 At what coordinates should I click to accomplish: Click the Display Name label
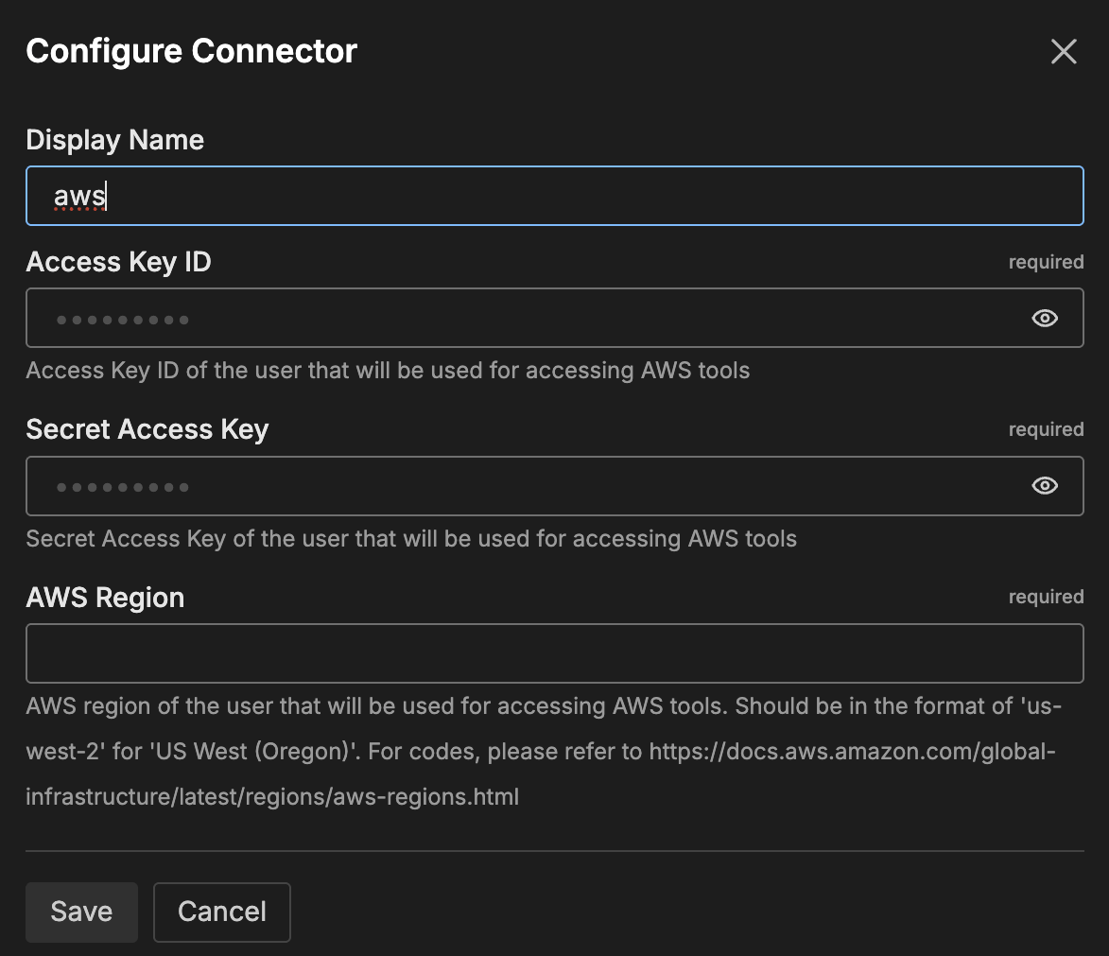pos(115,140)
